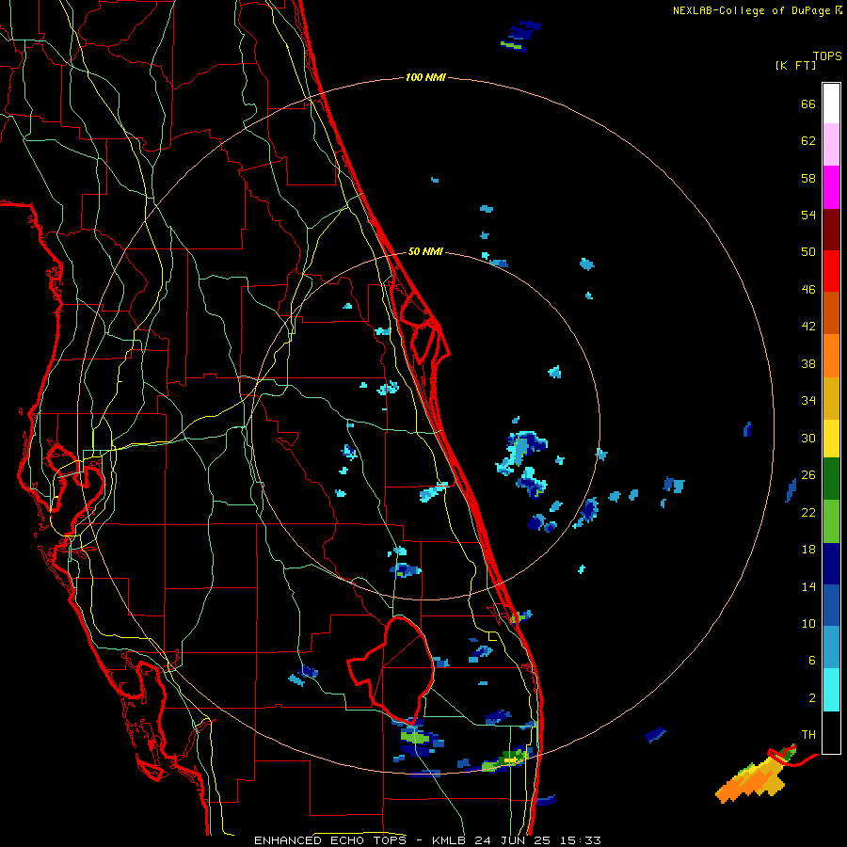Click the '100 NMI' range ring label
847x847 pixels.
425,78
